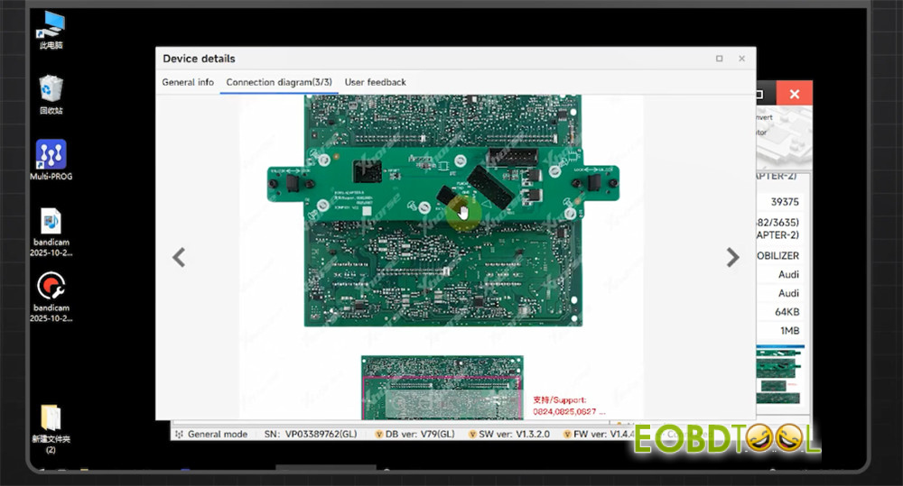This screenshot has height=486, width=903.
Task: Launch the Multi-PROG desktop shortcut
Action: click(x=51, y=160)
